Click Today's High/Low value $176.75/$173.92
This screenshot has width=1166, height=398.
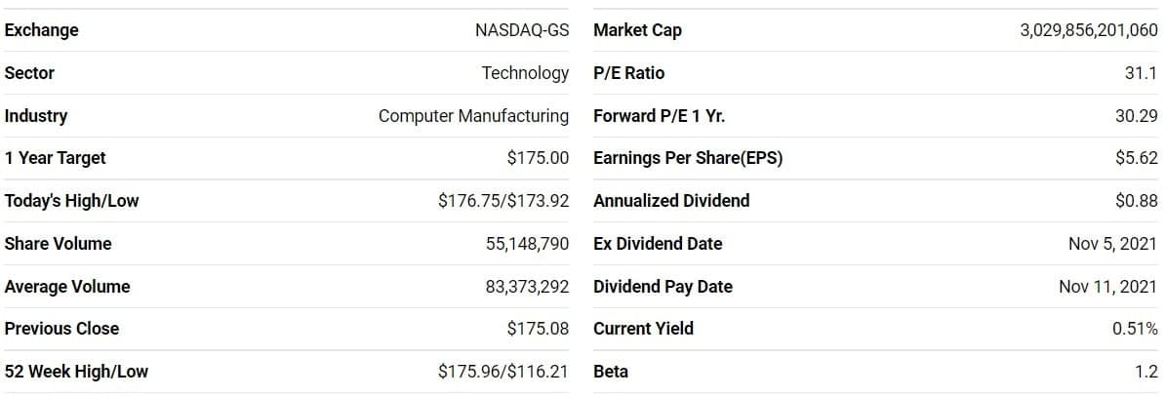coord(503,201)
